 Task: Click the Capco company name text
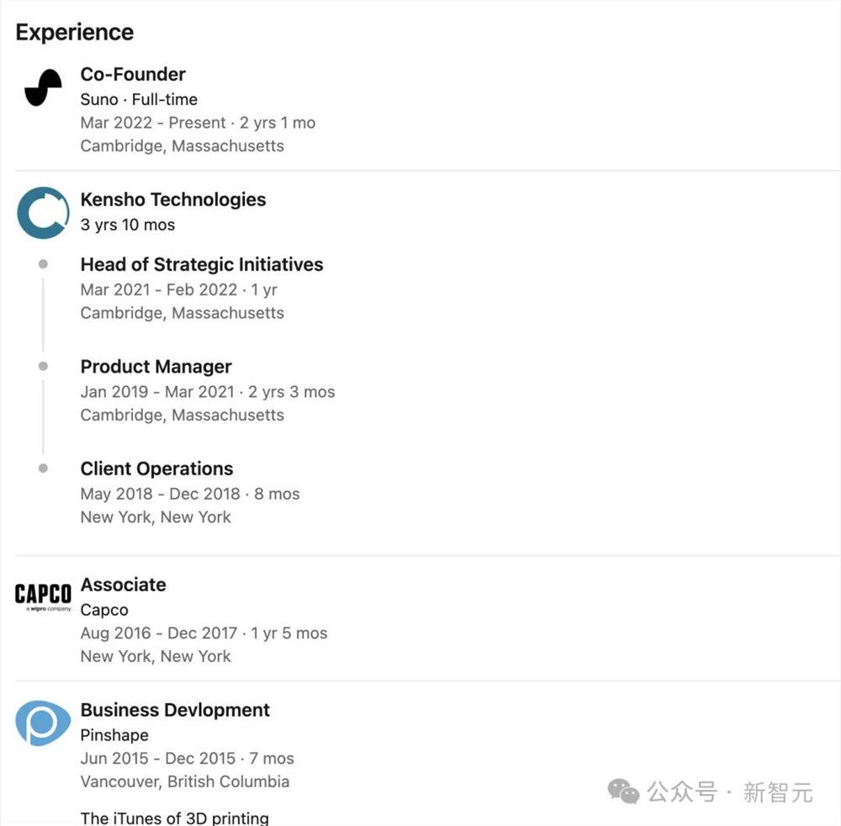[104, 610]
